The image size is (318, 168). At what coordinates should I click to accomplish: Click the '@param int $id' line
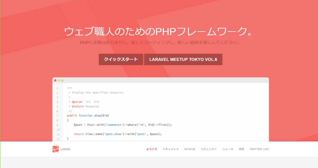pos(84,102)
